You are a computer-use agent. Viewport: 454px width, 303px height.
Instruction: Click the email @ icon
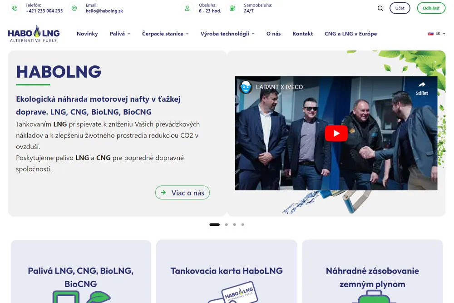74,8
